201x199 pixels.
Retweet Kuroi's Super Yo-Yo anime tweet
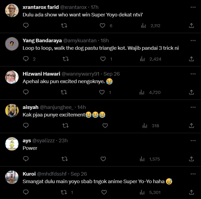(x=64, y=192)
